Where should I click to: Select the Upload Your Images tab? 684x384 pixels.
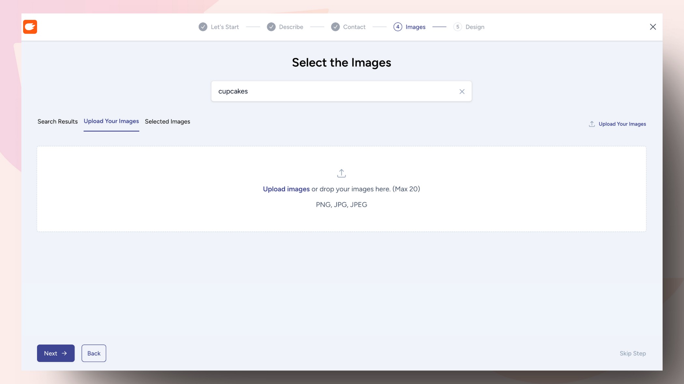[111, 121]
